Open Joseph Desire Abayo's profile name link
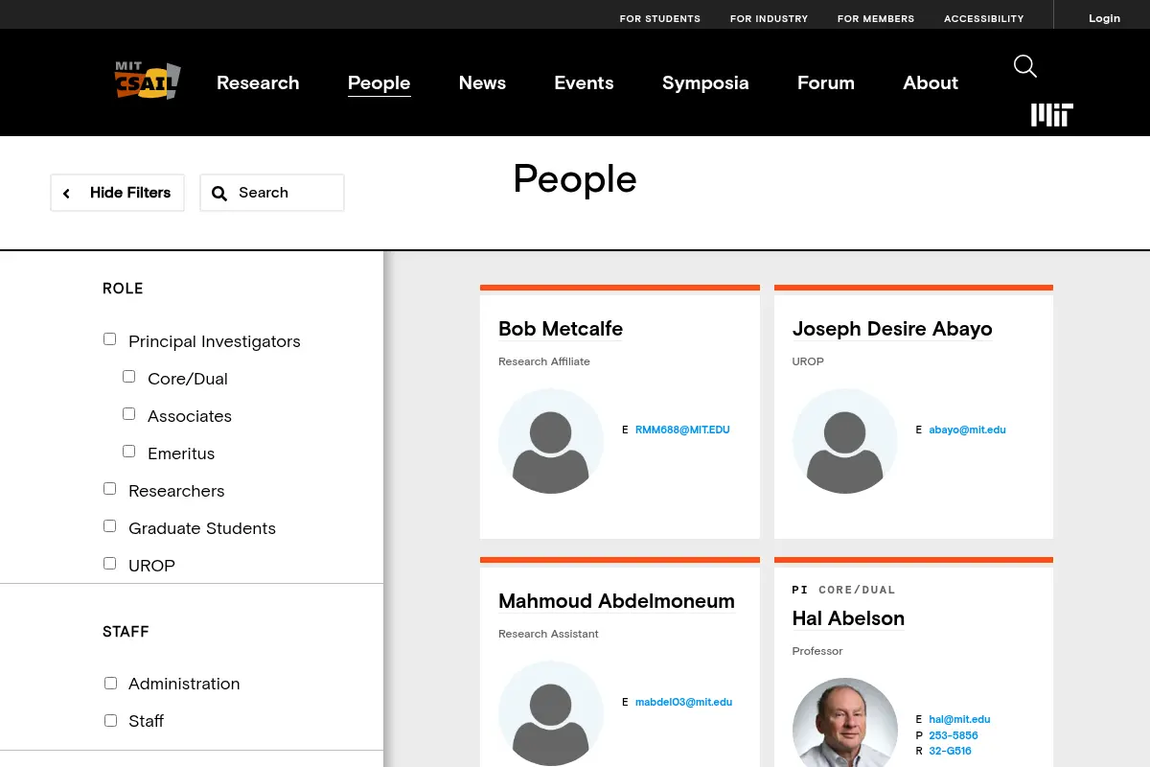 [892, 329]
